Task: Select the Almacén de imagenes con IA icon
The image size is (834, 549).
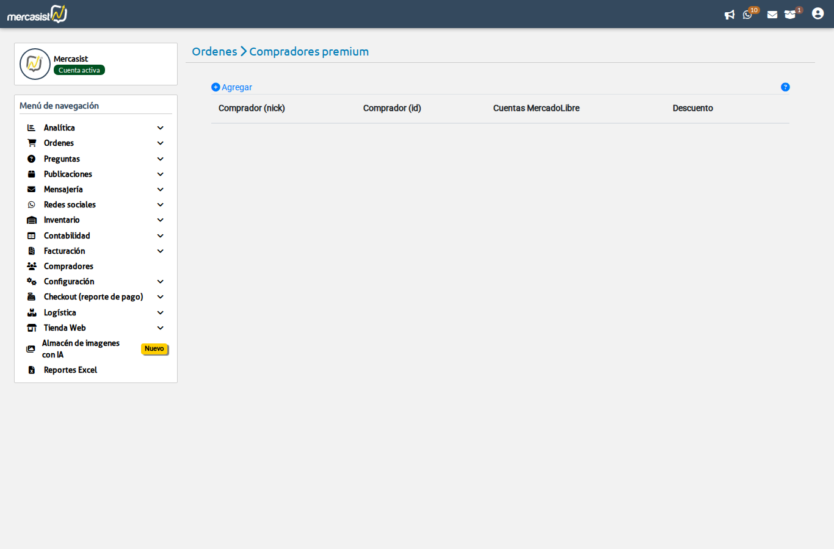Action: 31,348
